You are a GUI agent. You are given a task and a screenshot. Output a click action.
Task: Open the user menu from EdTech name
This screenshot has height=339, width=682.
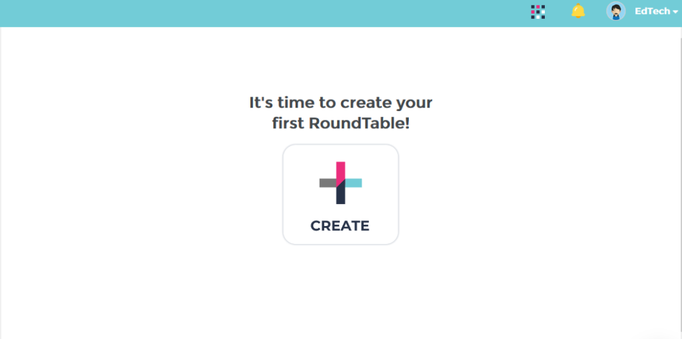coord(653,12)
